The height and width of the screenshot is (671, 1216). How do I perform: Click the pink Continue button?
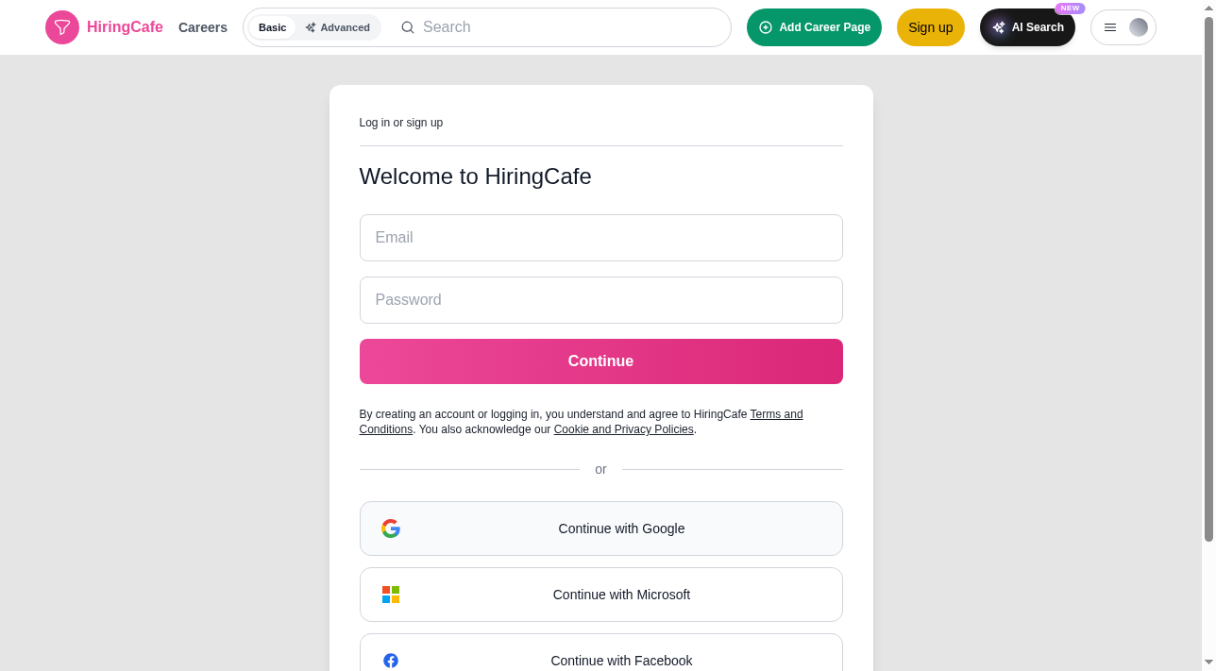tap(601, 361)
